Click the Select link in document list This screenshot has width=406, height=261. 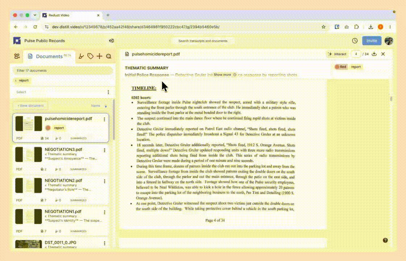point(21,92)
